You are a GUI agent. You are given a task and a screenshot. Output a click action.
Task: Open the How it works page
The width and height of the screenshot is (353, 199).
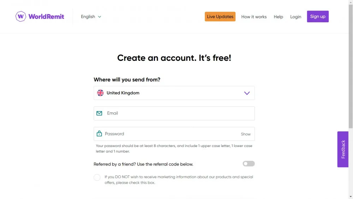pyautogui.click(x=254, y=17)
